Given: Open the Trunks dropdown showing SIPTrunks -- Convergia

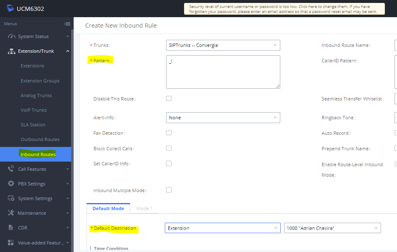Looking at the screenshot, I should click(x=223, y=45).
